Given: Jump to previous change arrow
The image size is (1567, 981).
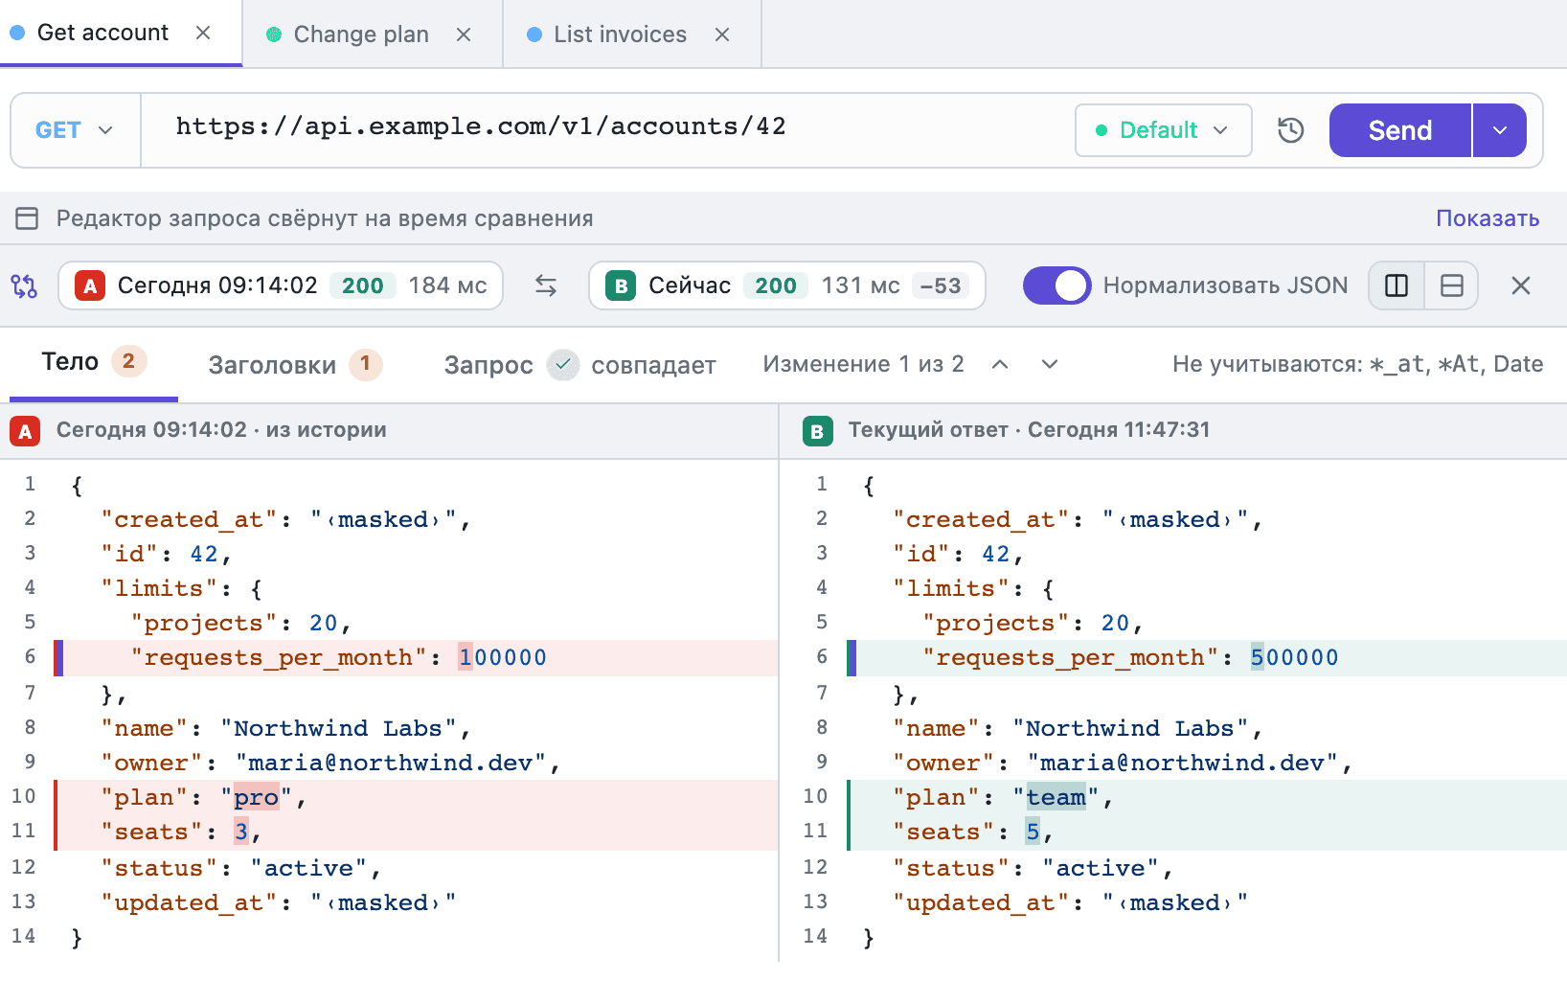Looking at the screenshot, I should tap(1000, 364).
